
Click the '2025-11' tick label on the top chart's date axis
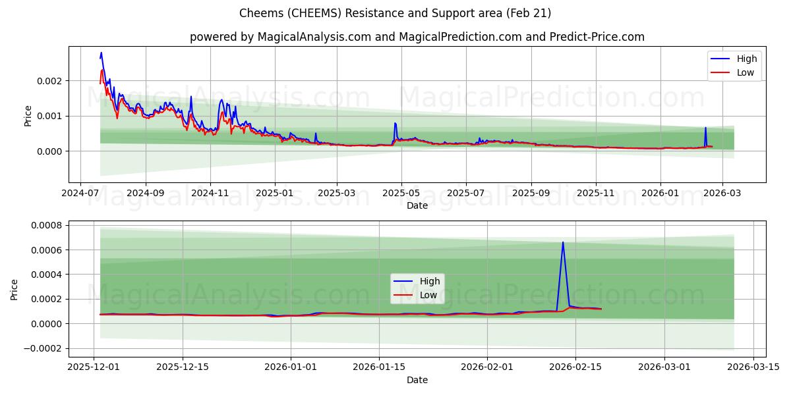click(596, 194)
